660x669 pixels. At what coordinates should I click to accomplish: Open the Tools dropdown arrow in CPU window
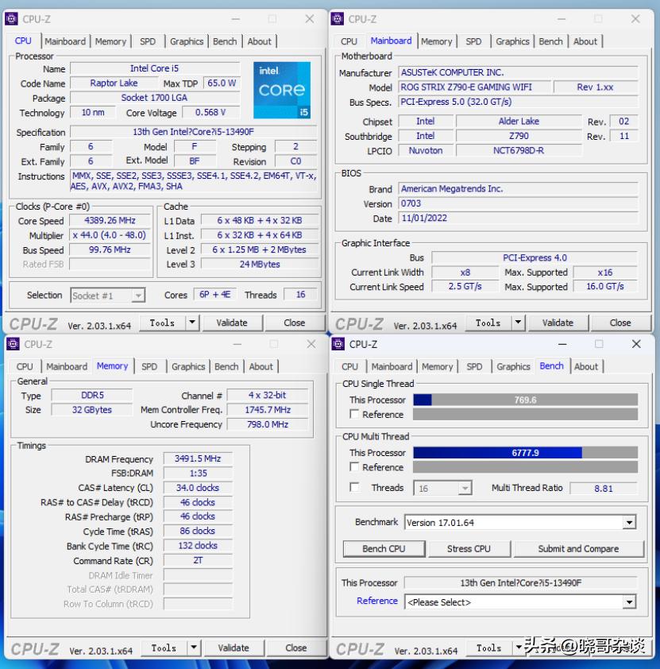192,323
